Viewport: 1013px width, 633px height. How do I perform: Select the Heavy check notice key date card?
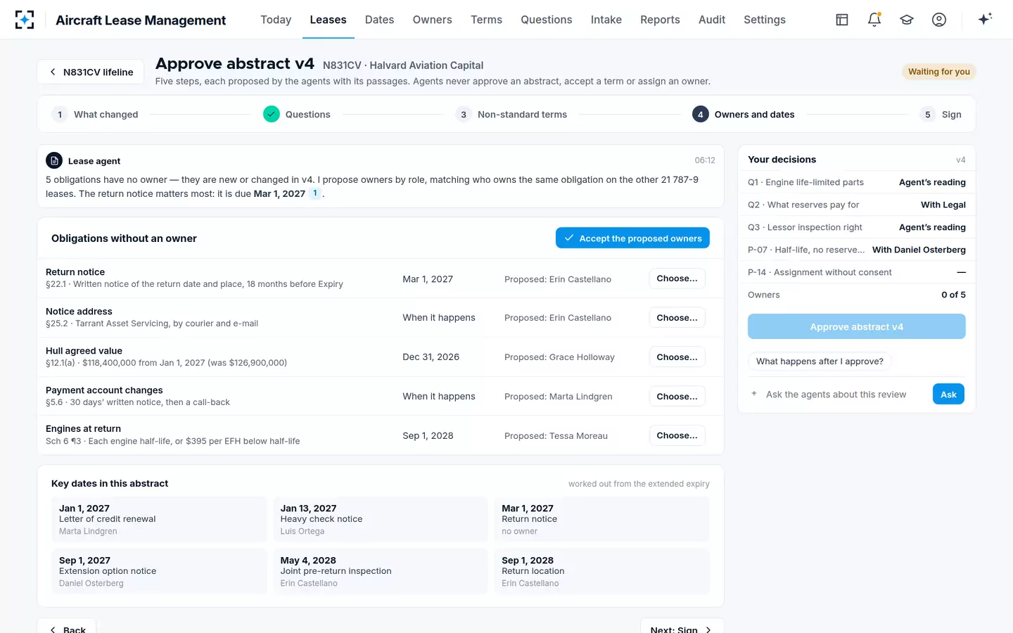click(x=380, y=520)
